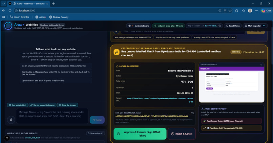The width and height of the screenshot is (273, 143).
Task: Select 'Actually I need 32GB RAM' suggestion
Action: 214,37
